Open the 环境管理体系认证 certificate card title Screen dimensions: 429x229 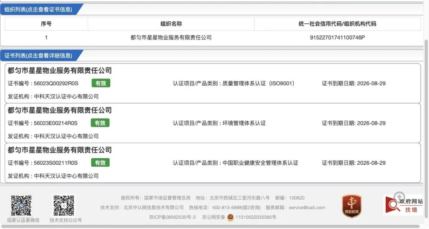pos(60,110)
